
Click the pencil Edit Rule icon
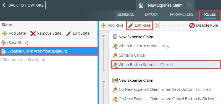[x=131, y=26]
